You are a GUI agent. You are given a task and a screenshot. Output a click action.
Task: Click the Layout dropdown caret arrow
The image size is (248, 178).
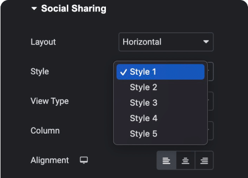click(206, 42)
